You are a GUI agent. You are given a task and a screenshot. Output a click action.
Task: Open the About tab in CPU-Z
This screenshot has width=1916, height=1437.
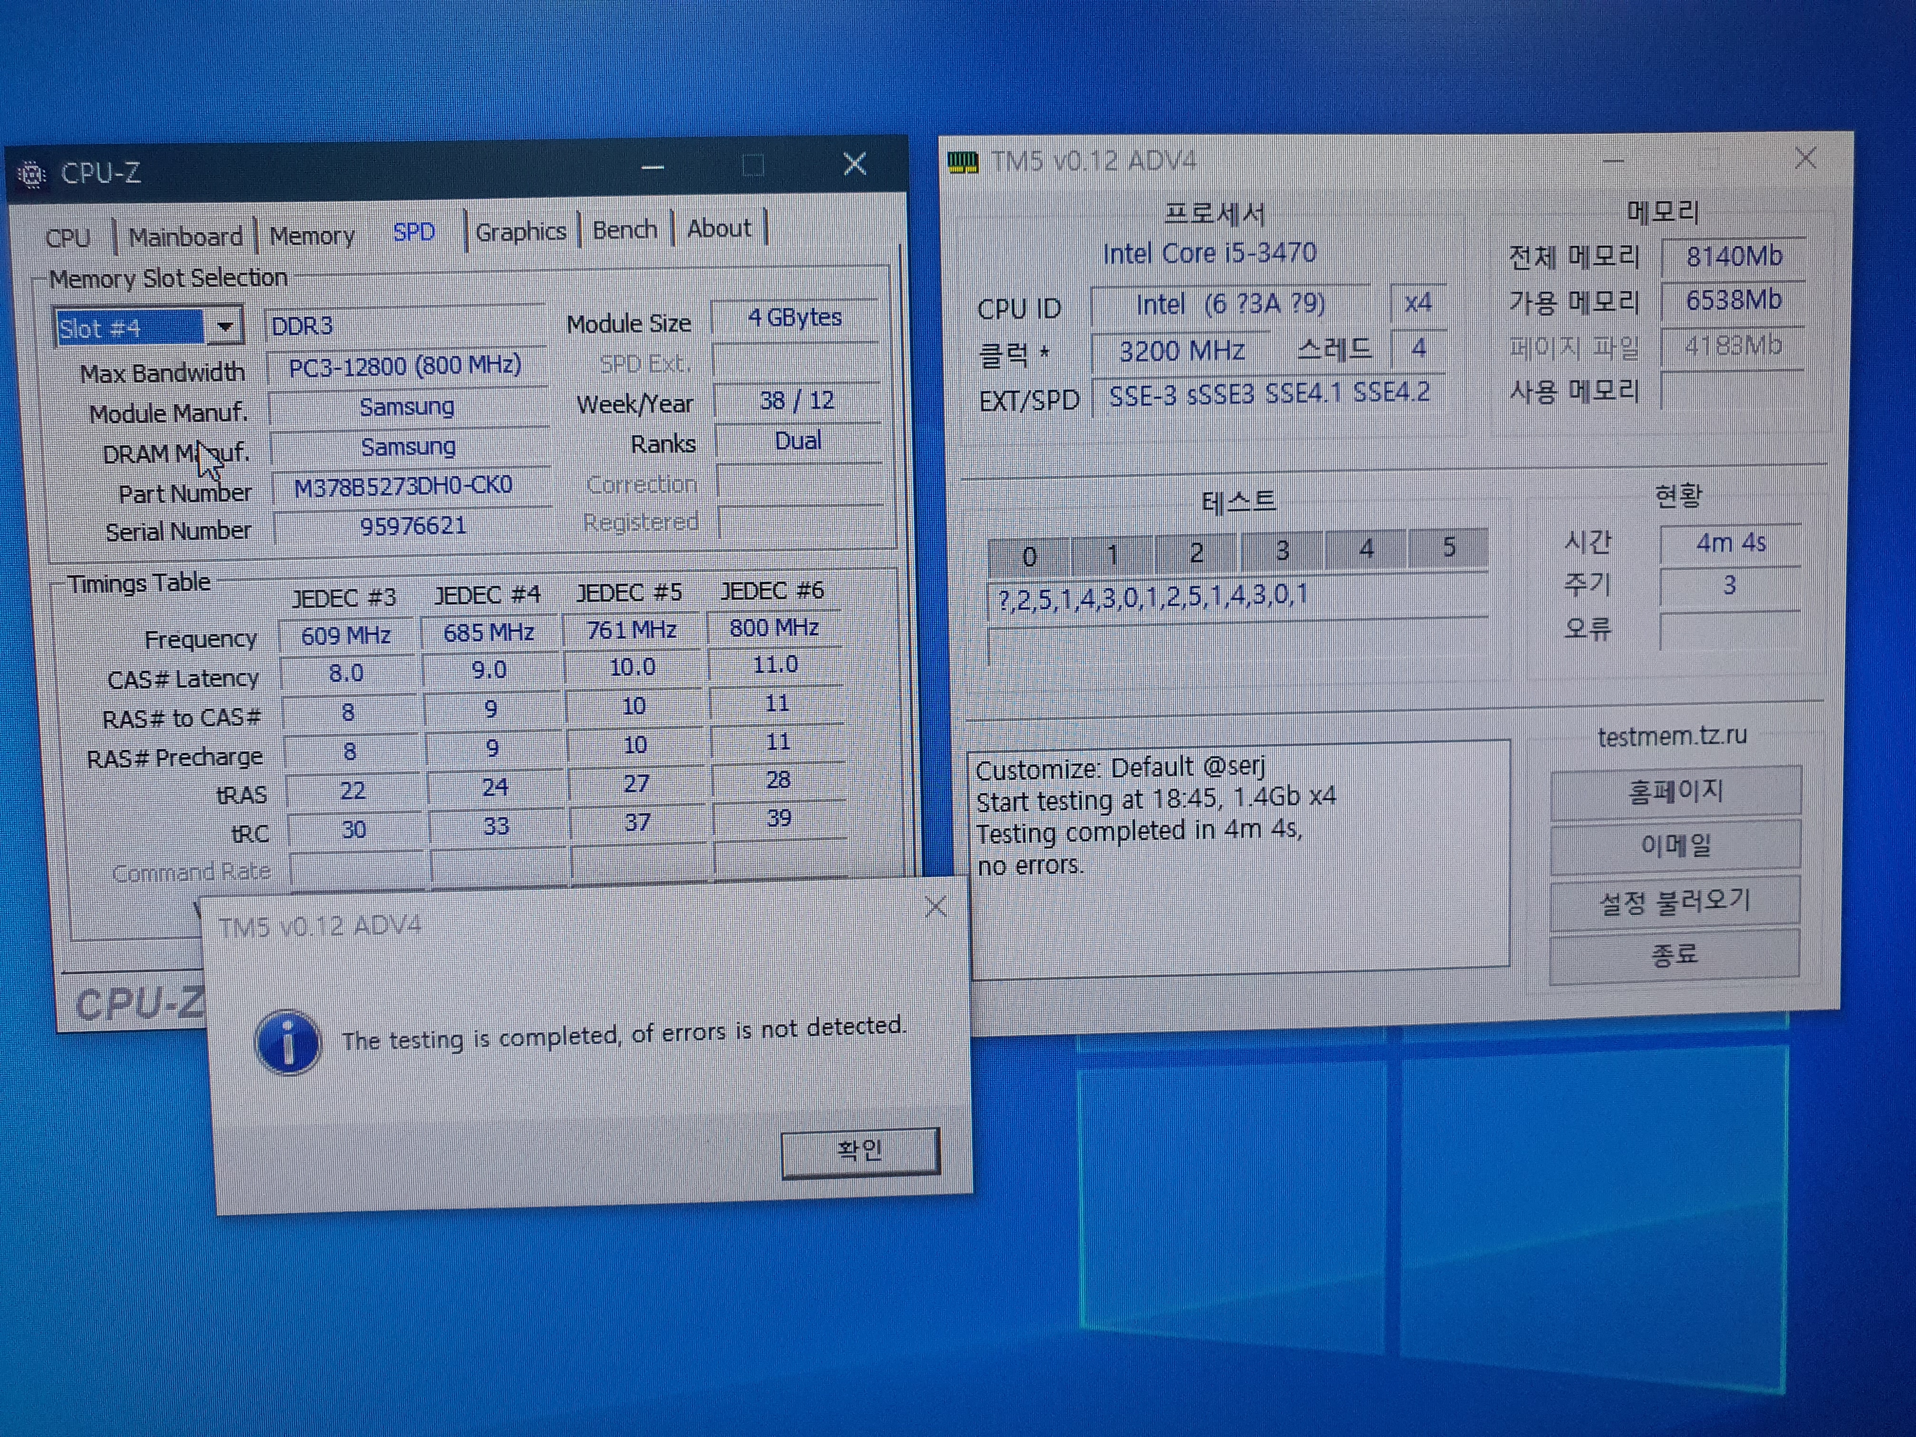pos(719,229)
